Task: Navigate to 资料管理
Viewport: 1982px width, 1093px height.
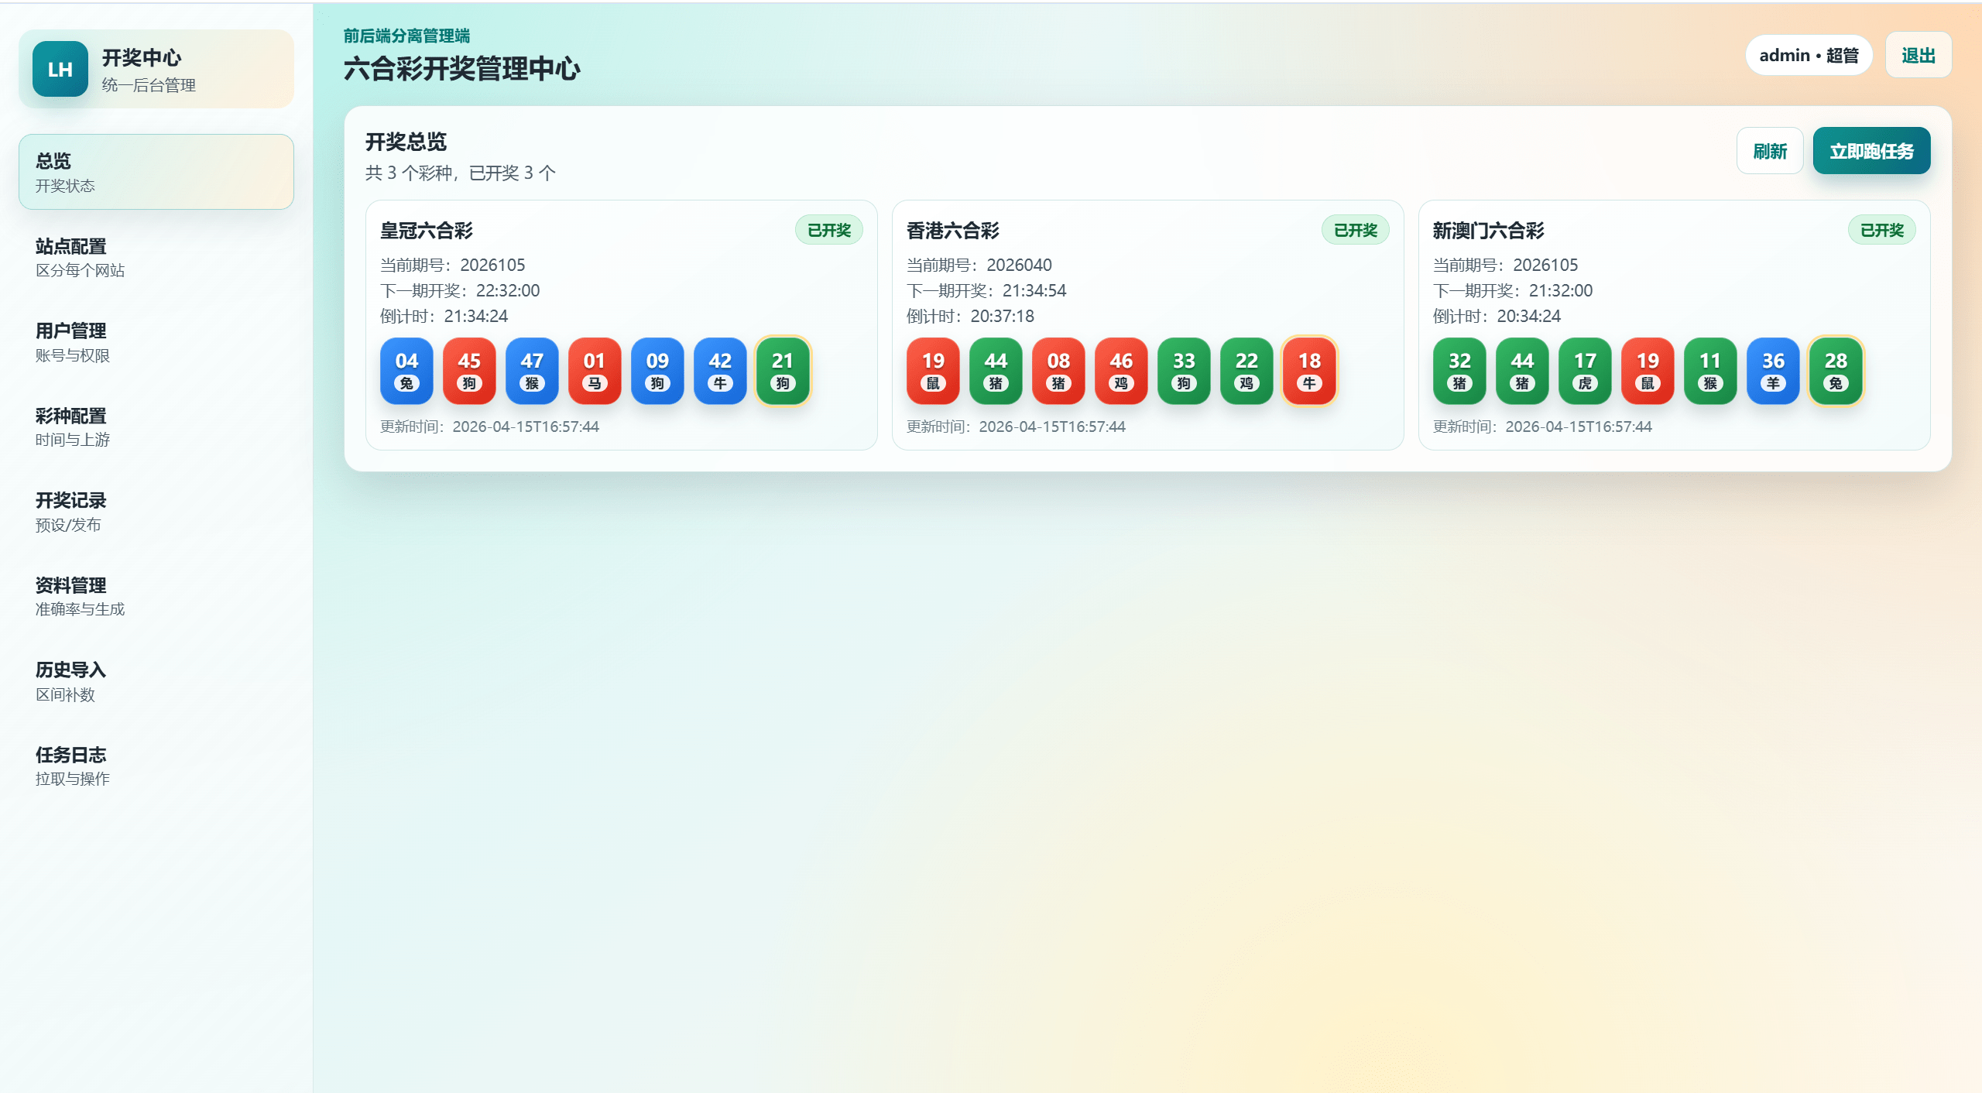Action: (156, 596)
